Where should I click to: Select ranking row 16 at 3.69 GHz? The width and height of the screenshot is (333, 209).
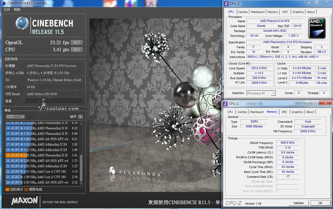(x=42, y=139)
